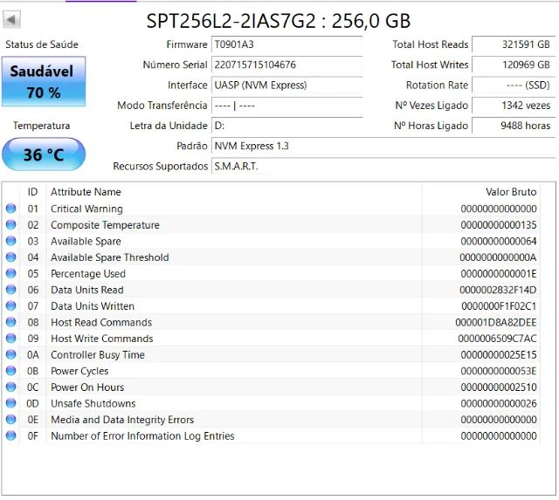Click the Nº Vezes Ligado 1342 vezes value

coord(514,106)
